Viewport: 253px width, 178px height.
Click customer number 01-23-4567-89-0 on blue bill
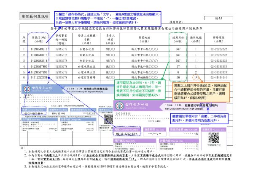coord(34,113)
